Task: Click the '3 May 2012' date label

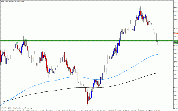Action: pos(80,110)
